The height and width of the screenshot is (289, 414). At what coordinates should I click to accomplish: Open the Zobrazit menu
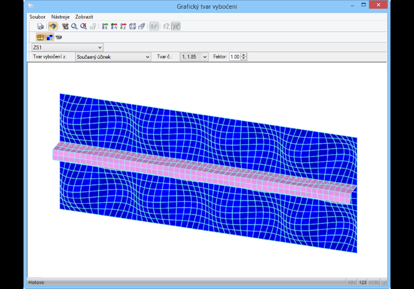point(84,17)
